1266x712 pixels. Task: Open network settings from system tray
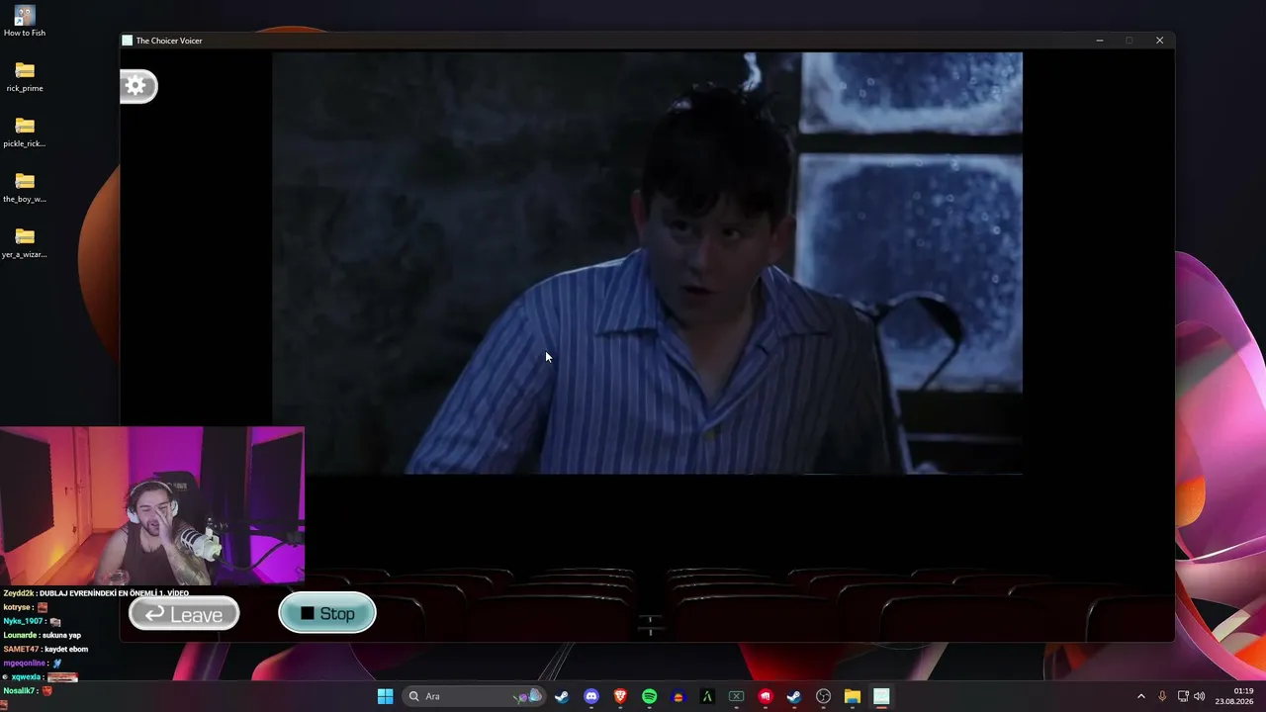1182,696
